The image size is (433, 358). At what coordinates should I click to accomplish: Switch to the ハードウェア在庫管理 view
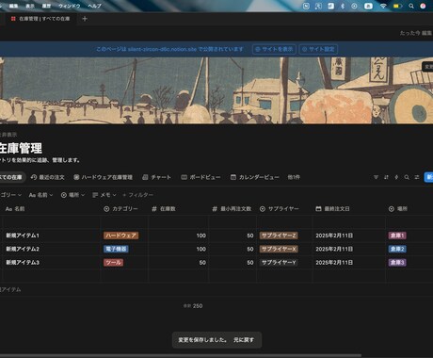(103, 177)
